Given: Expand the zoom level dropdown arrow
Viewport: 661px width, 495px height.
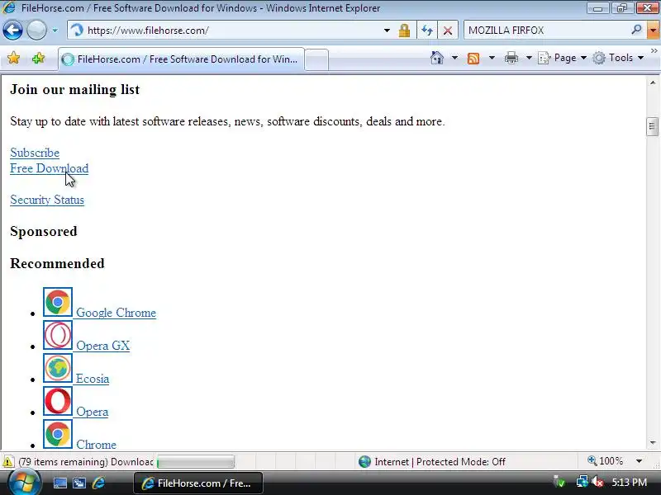Looking at the screenshot, I should pyautogui.click(x=639, y=462).
